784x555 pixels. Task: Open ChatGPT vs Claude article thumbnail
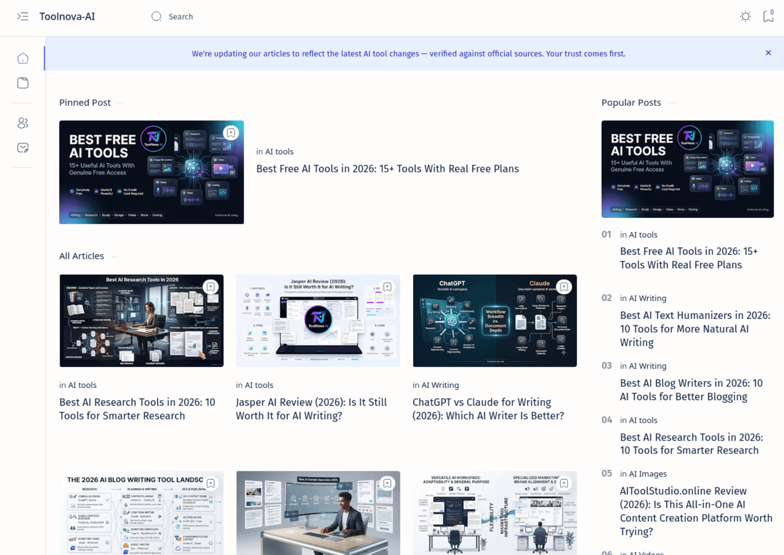pos(495,320)
